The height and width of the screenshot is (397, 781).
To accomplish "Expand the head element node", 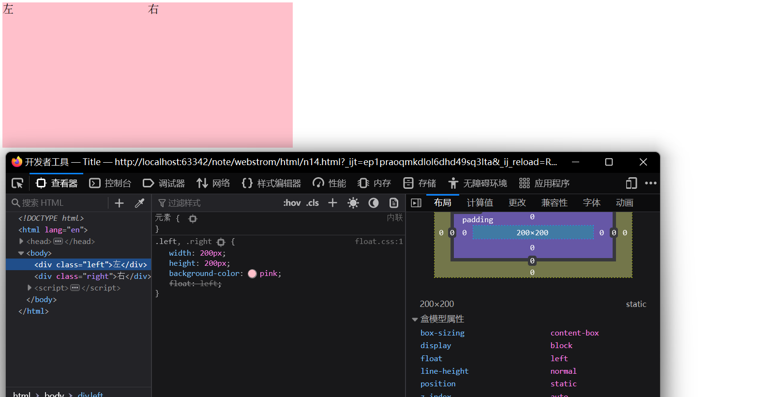I will click(x=21, y=241).
